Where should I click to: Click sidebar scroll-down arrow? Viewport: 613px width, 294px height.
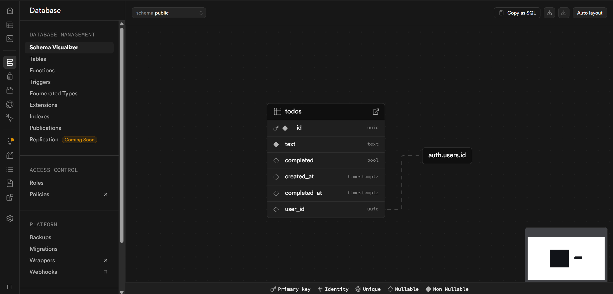(122, 292)
